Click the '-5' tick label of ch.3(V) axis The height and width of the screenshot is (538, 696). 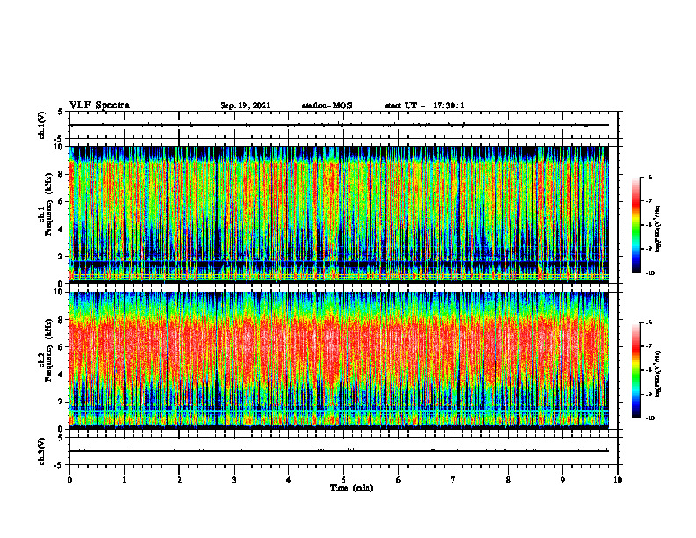60,465
